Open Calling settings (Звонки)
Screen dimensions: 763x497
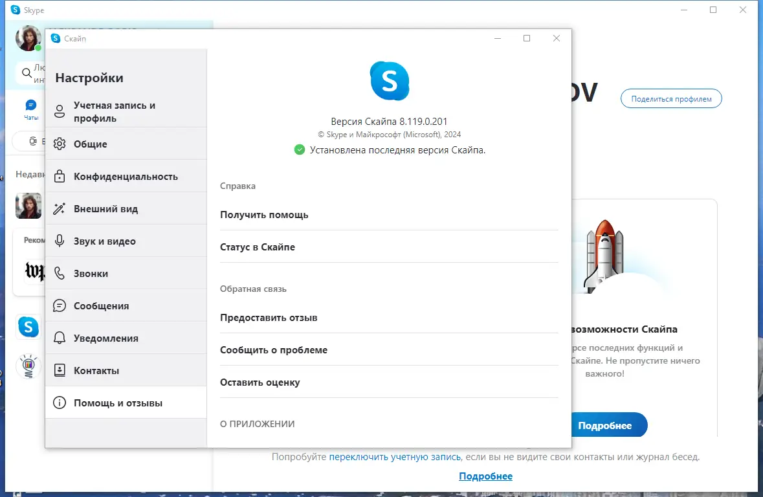click(126, 273)
